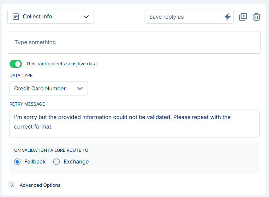This screenshot has width=269, height=197.
Task: Click the Advanced Options label
Action: click(40, 185)
